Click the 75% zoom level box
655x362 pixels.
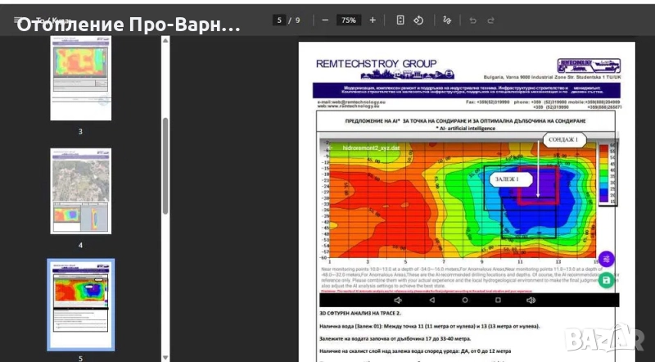point(349,20)
